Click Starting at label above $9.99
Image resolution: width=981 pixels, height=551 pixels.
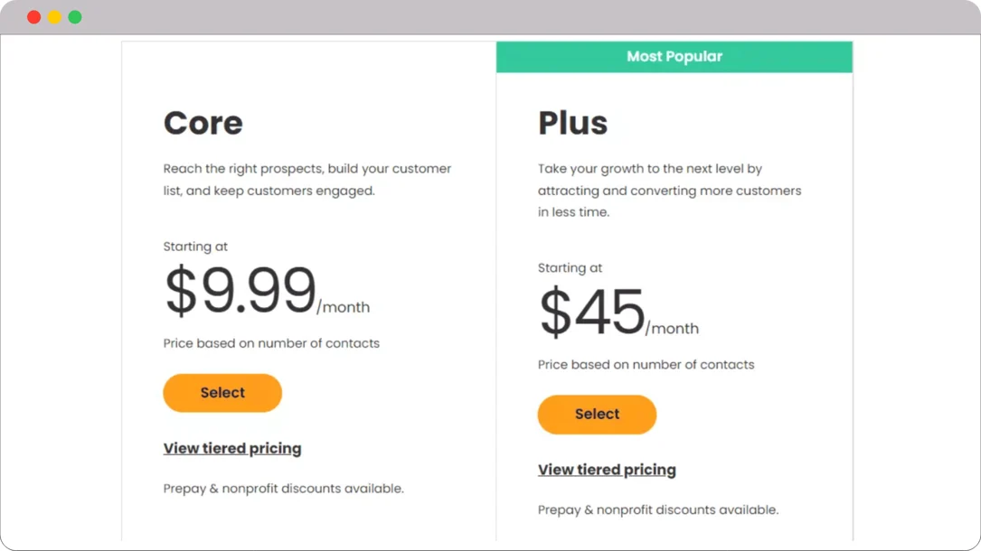click(195, 246)
